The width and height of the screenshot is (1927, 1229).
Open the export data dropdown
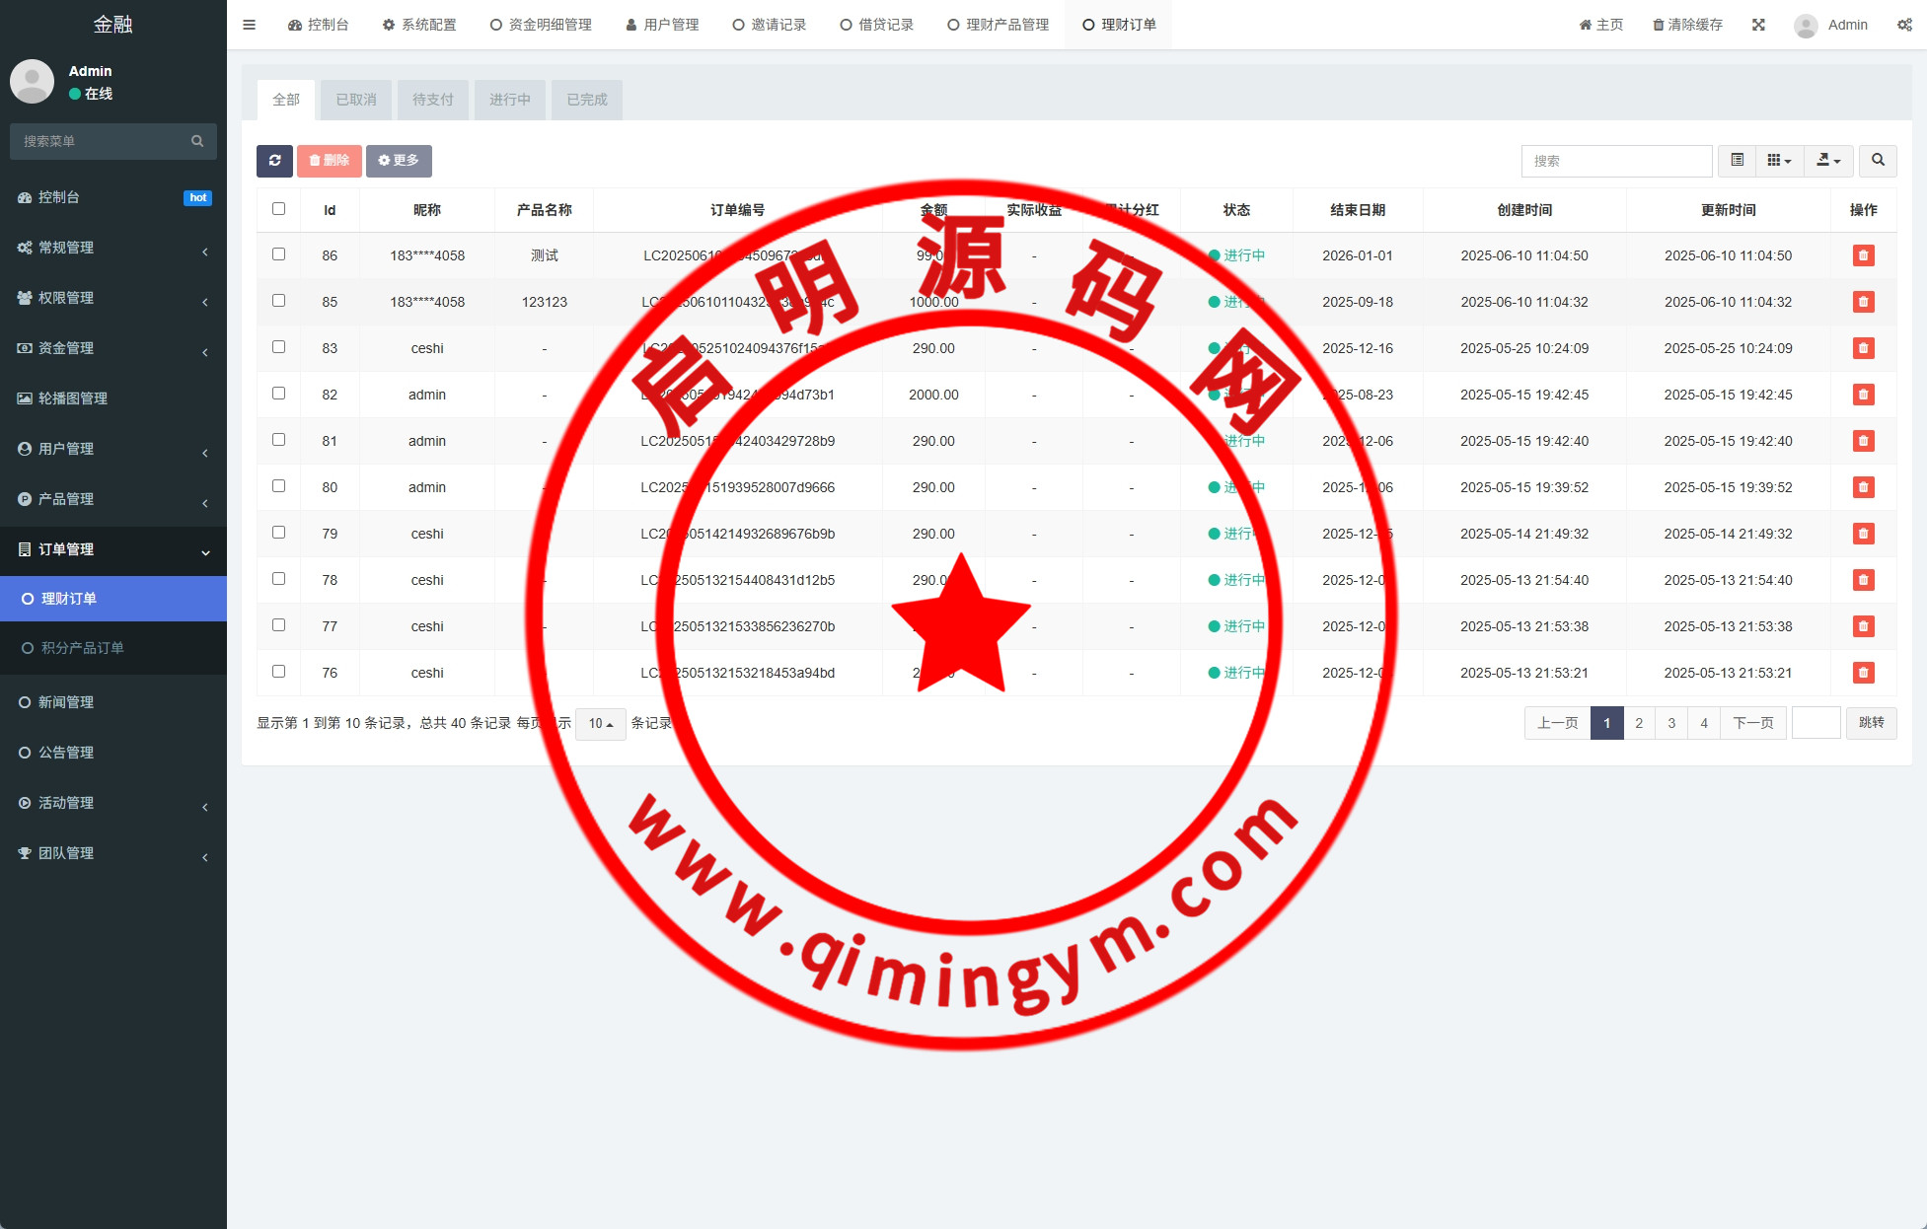click(1828, 161)
